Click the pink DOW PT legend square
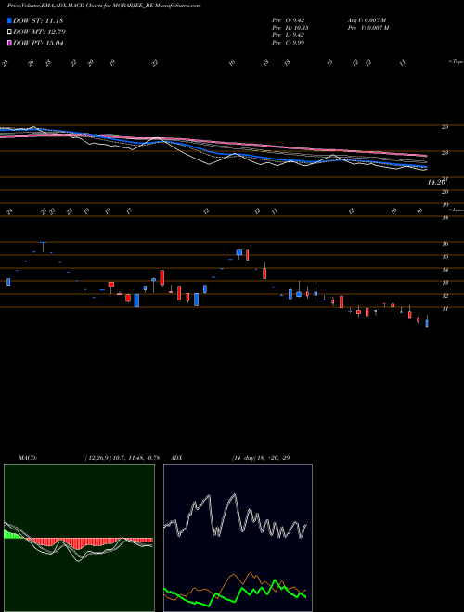The width and height of the screenshot is (464, 612). [9, 43]
